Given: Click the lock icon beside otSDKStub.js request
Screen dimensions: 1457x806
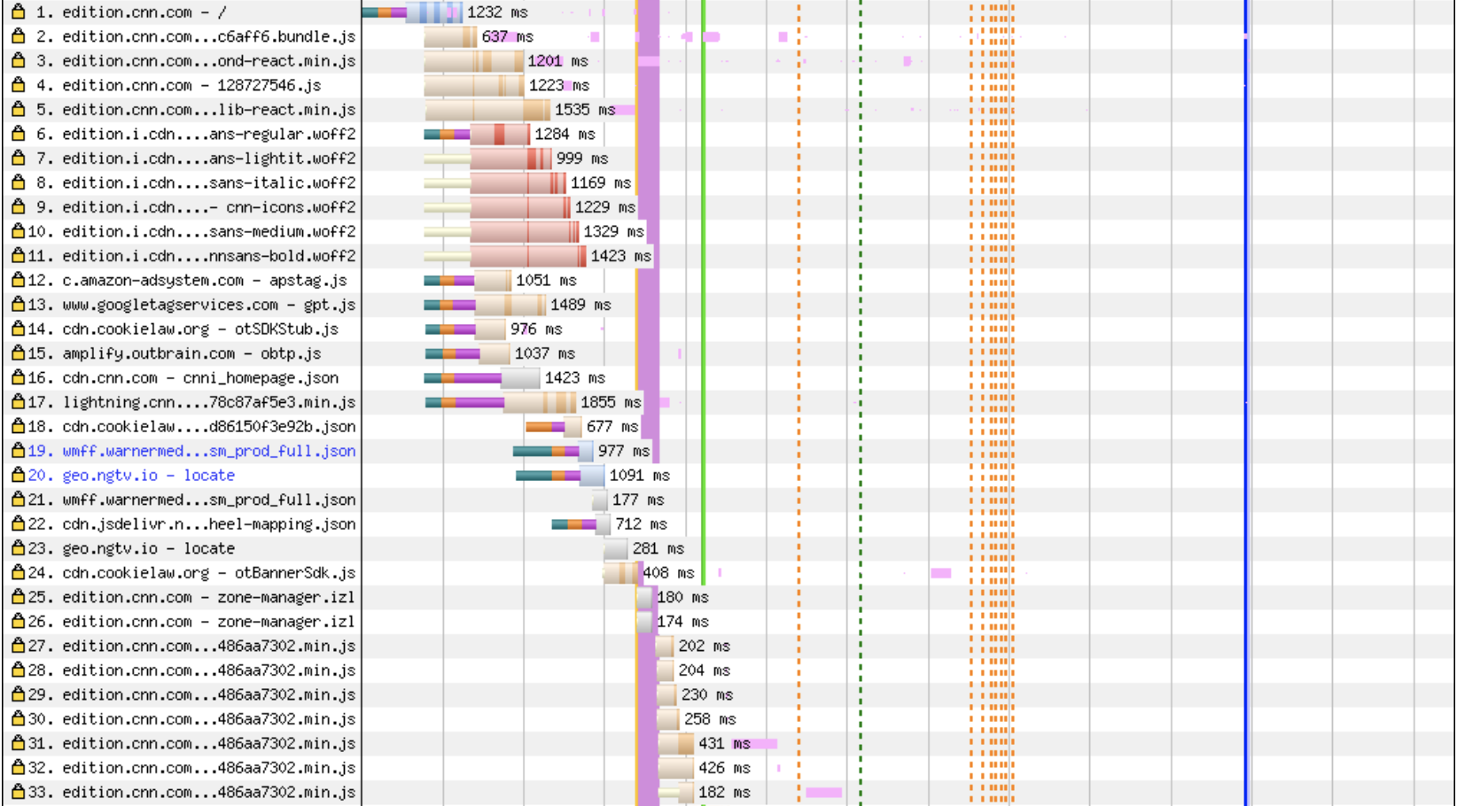Looking at the screenshot, I should coord(18,329).
